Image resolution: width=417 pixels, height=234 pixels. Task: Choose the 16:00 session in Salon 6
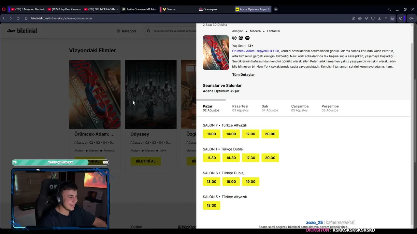click(x=231, y=182)
